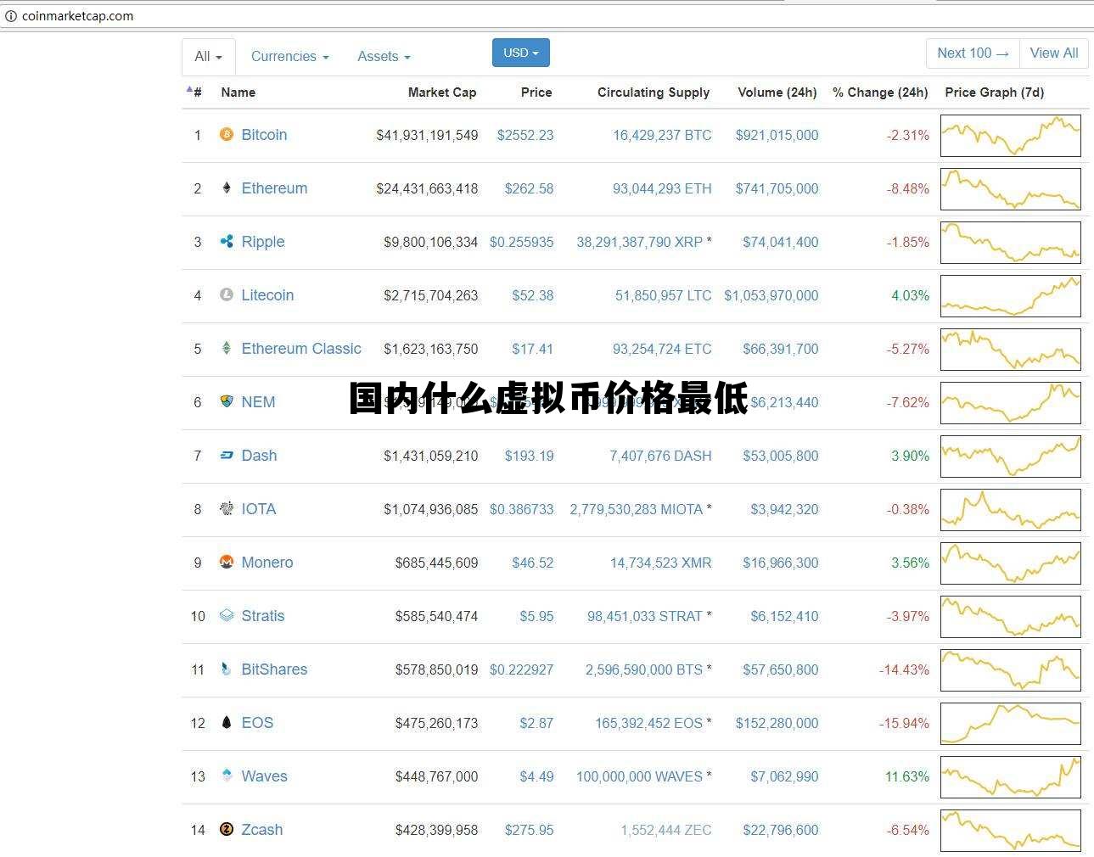
Task: Click the NEM logo icon
Action: 226,401
